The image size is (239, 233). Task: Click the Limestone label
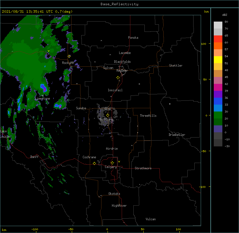click(x=42, y=99)
